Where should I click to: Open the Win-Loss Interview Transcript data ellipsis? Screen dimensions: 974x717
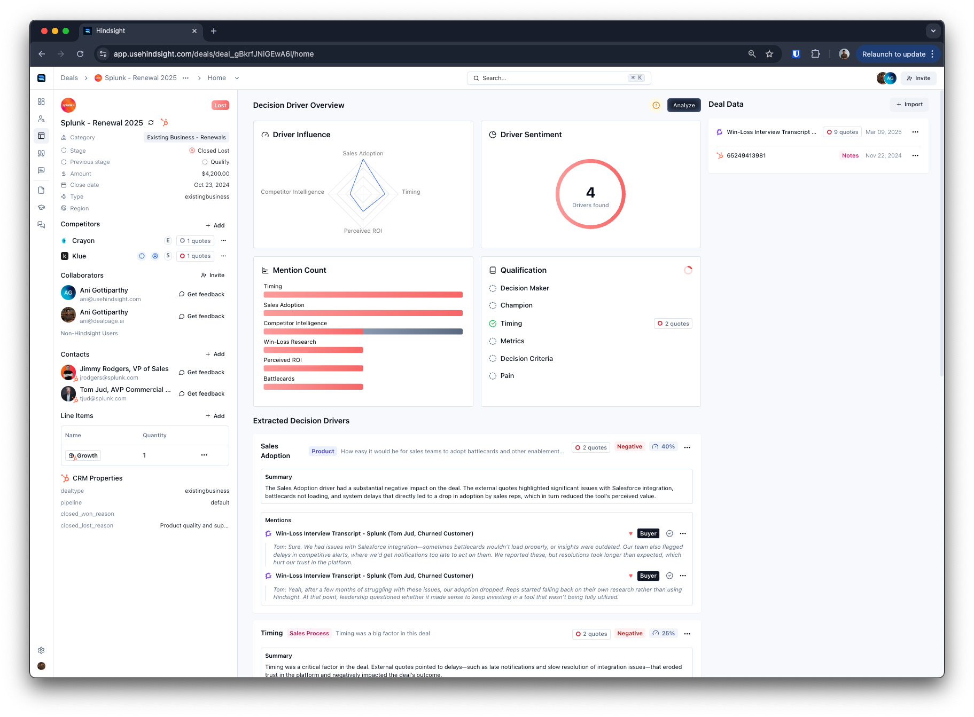pos(915,132)
